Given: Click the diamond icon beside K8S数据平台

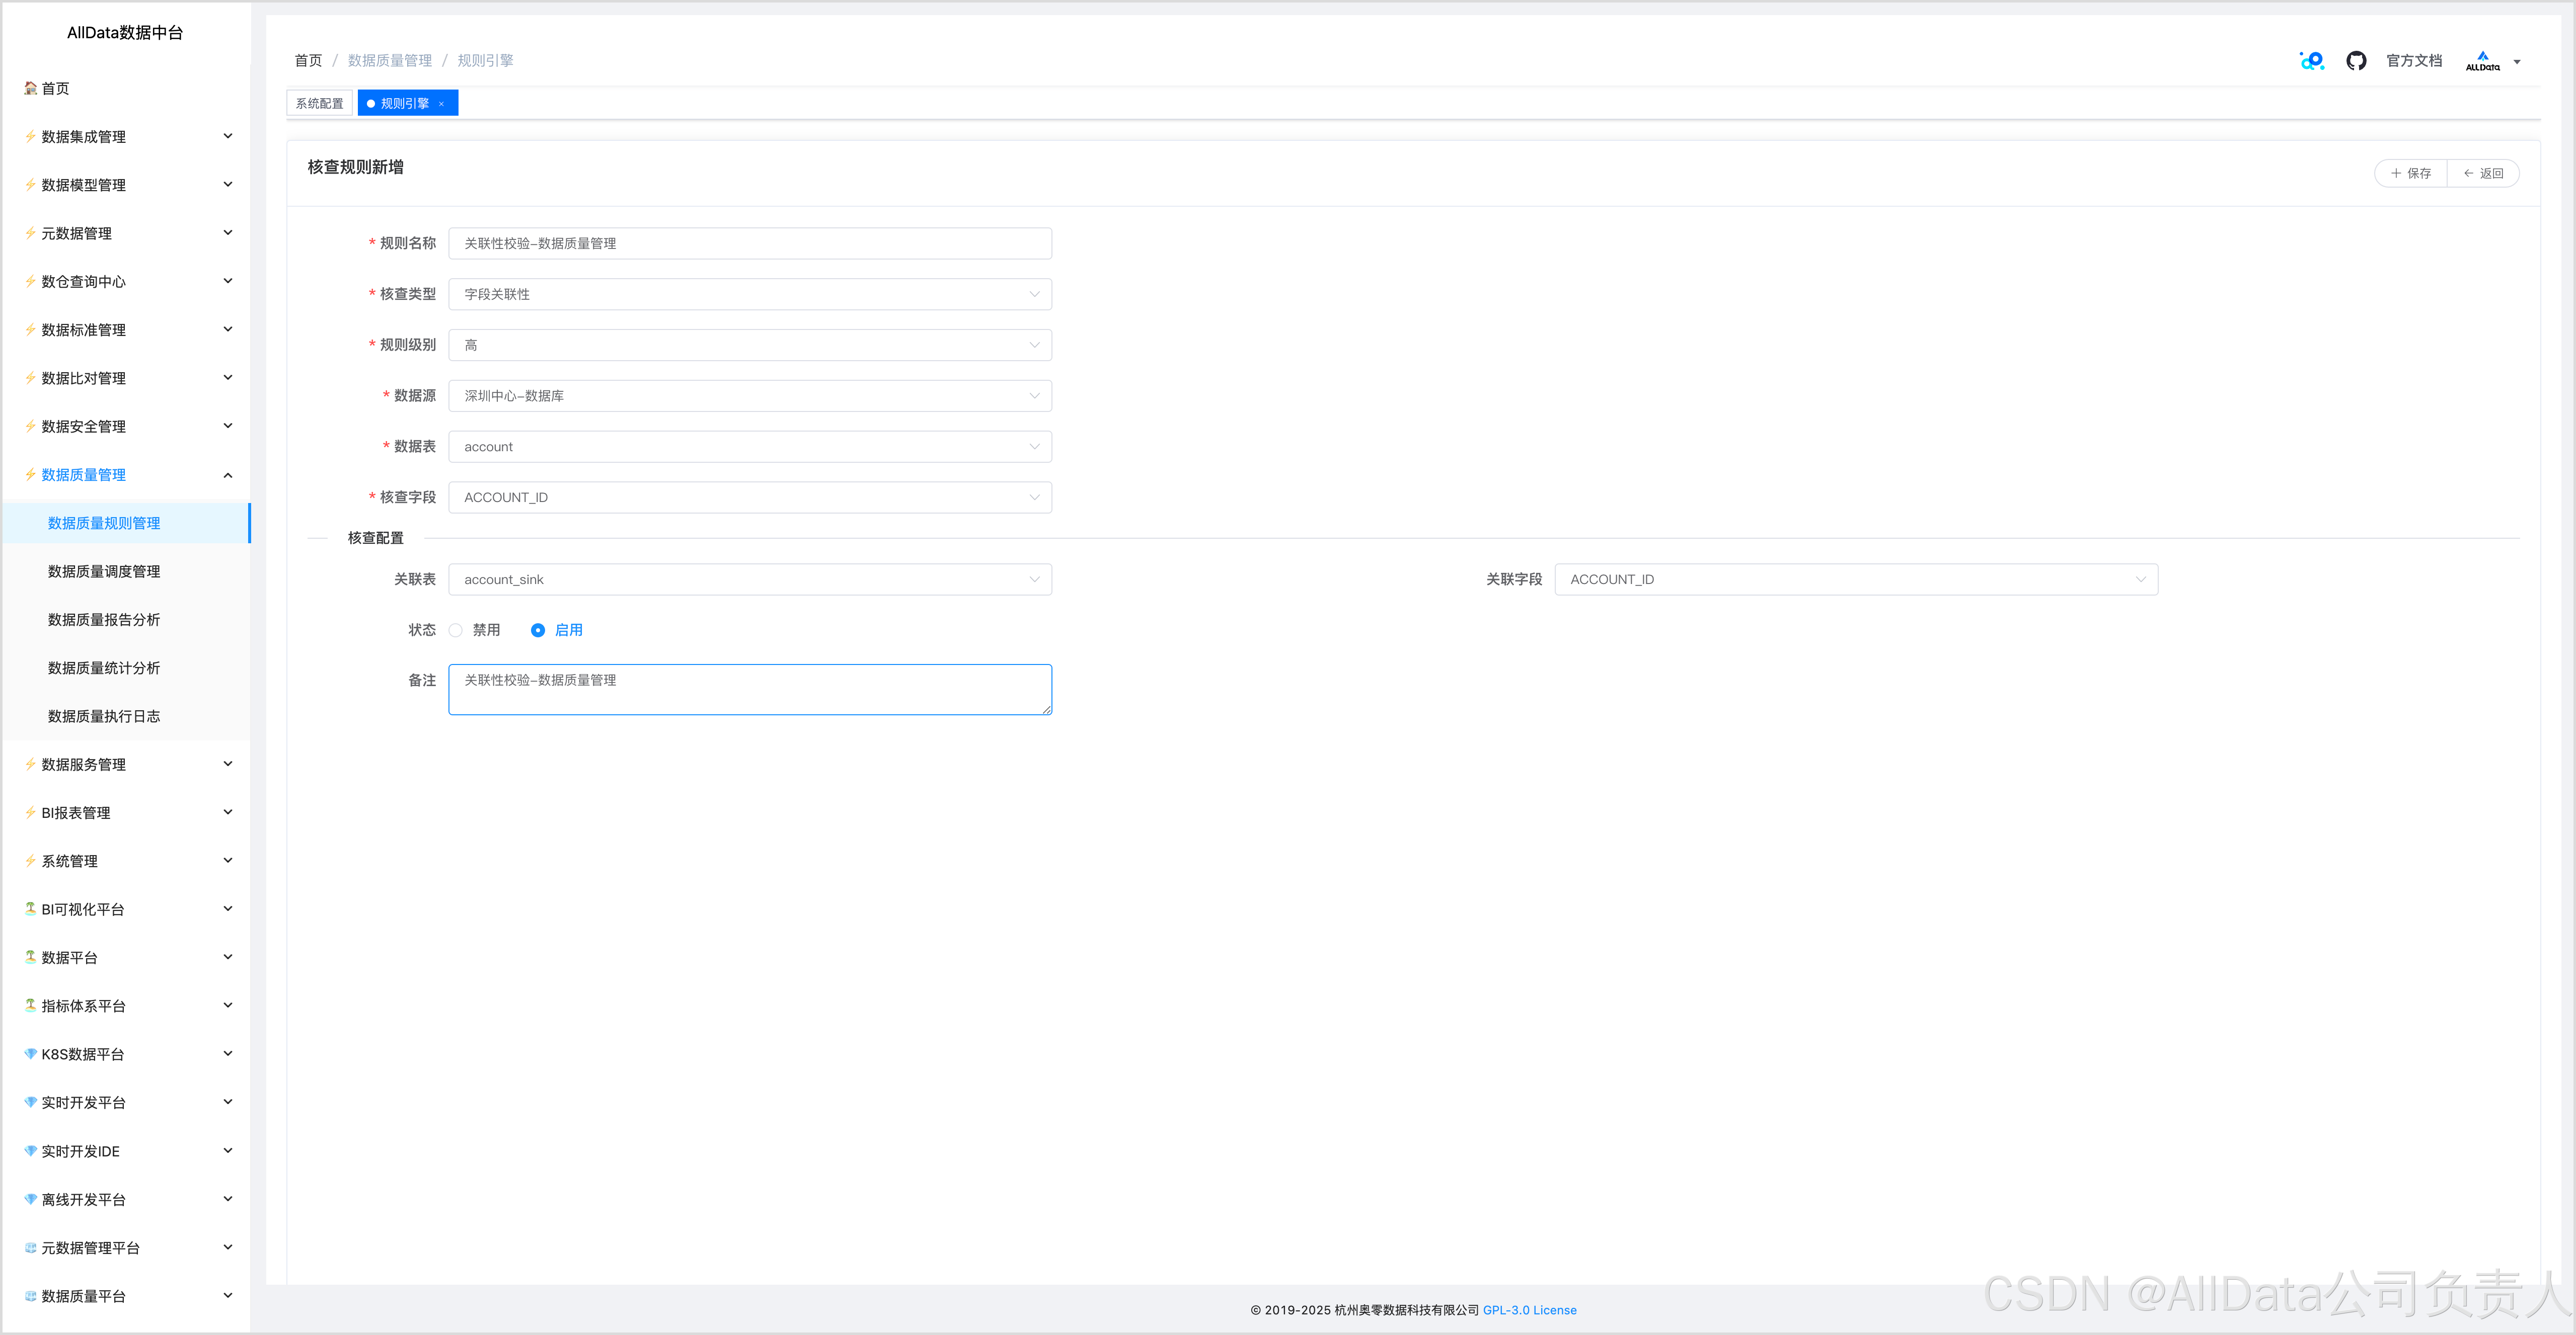Looking at the screenshot, I should point(31,1054).
